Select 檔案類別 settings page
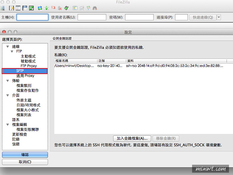Screen dimensions: 233x175 pos(24,86)
